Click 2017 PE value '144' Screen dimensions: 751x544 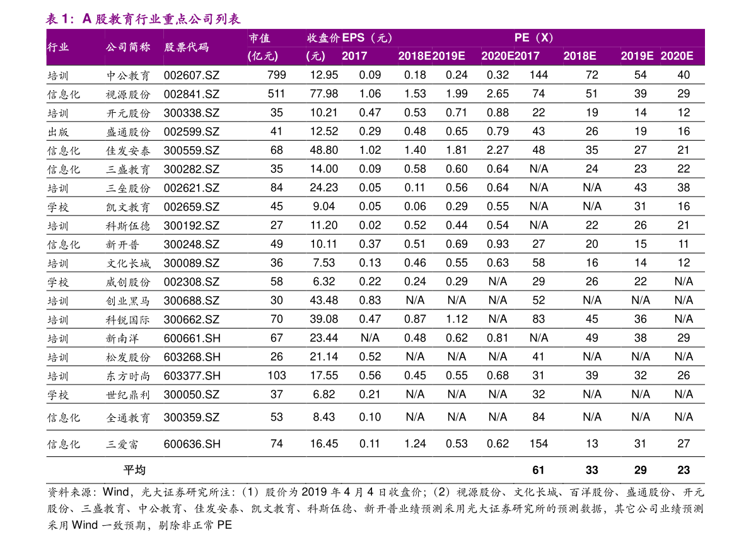[539, 75]
